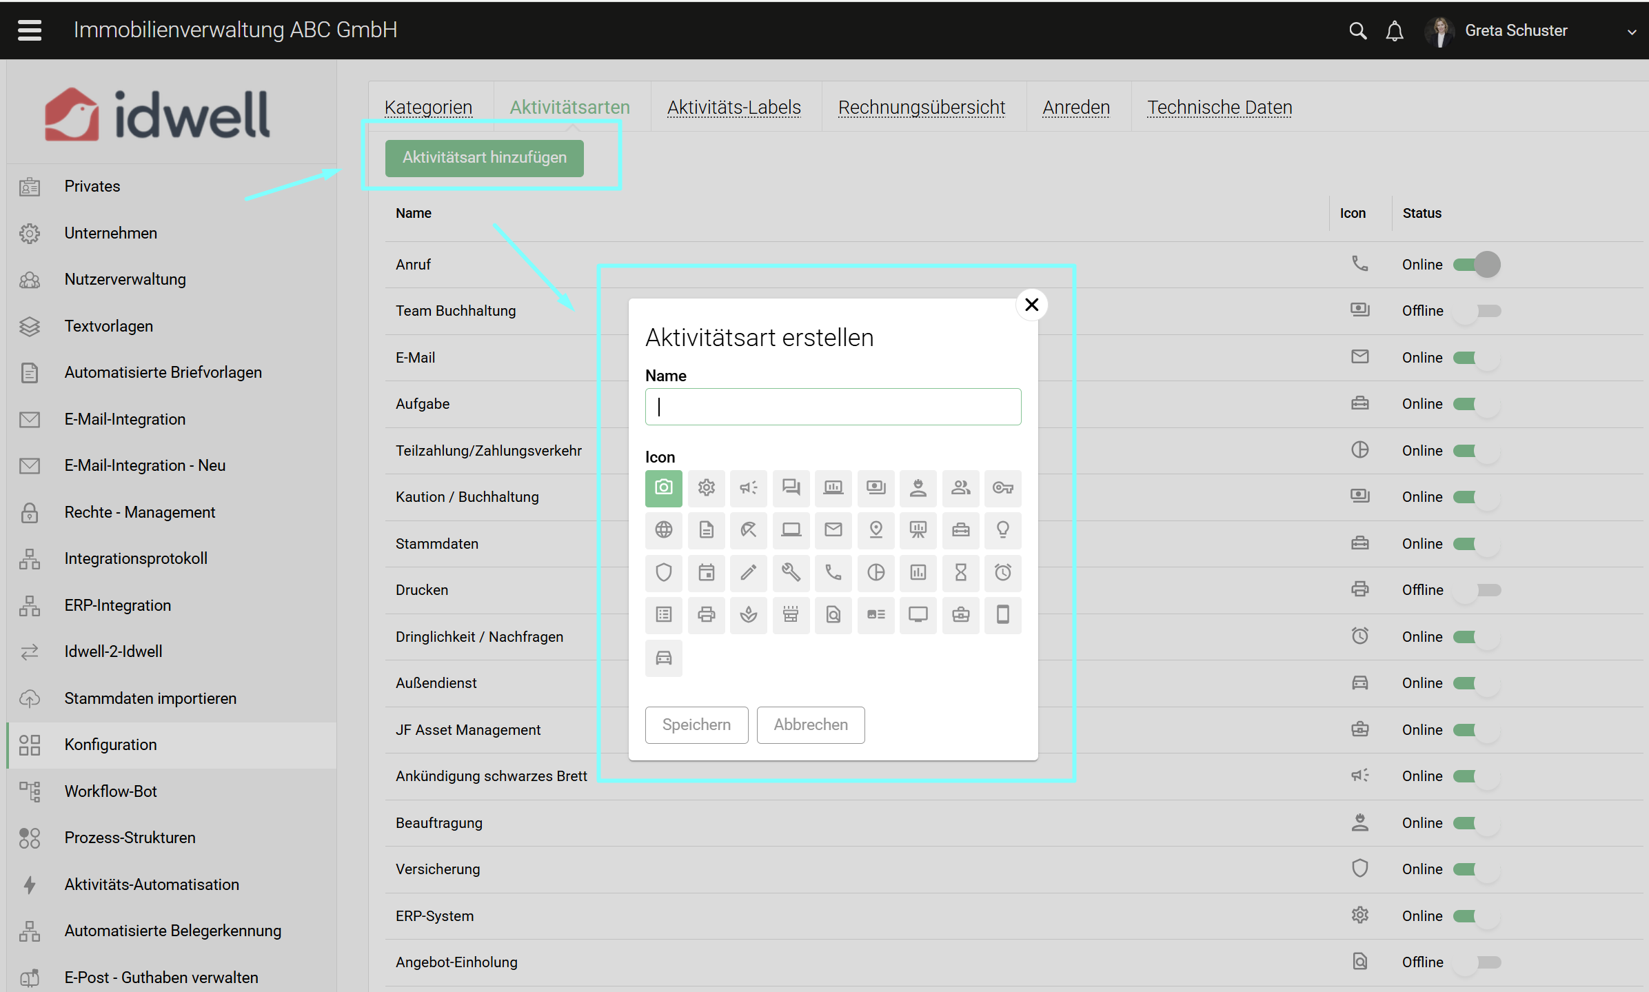Pick the key icon in icon grid
This screenshot has width=1649, height=992.
[1002, 488]
